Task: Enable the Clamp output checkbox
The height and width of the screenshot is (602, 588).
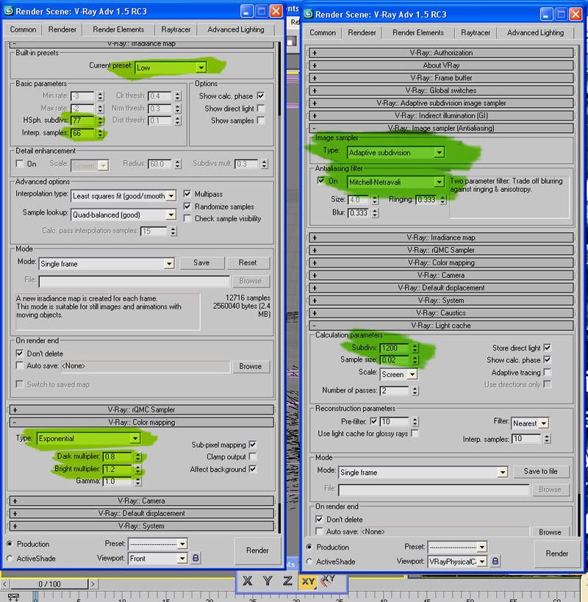Action: 252,456
